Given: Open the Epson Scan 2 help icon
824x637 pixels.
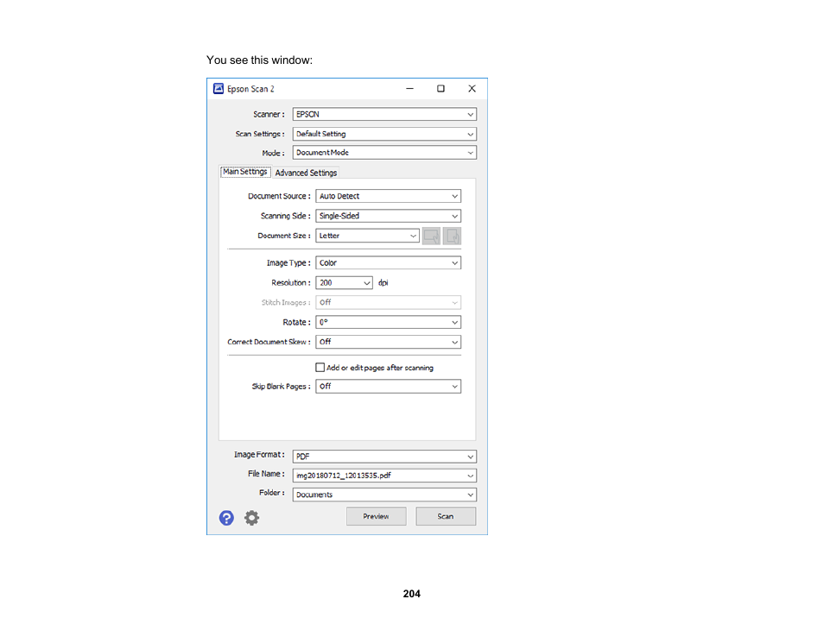Looking at the screenshot, I should point(226,518).
